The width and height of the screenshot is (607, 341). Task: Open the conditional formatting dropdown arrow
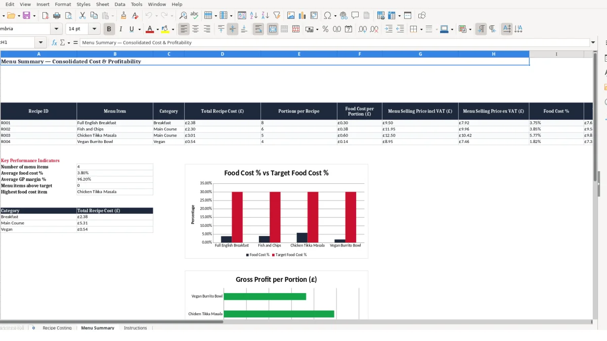470,29
